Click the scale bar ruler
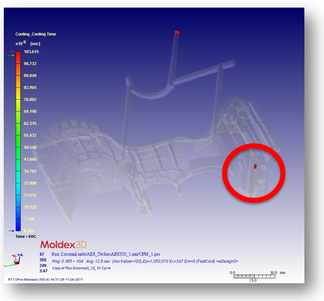Screen dimensions: 324x301 point(254,276)
